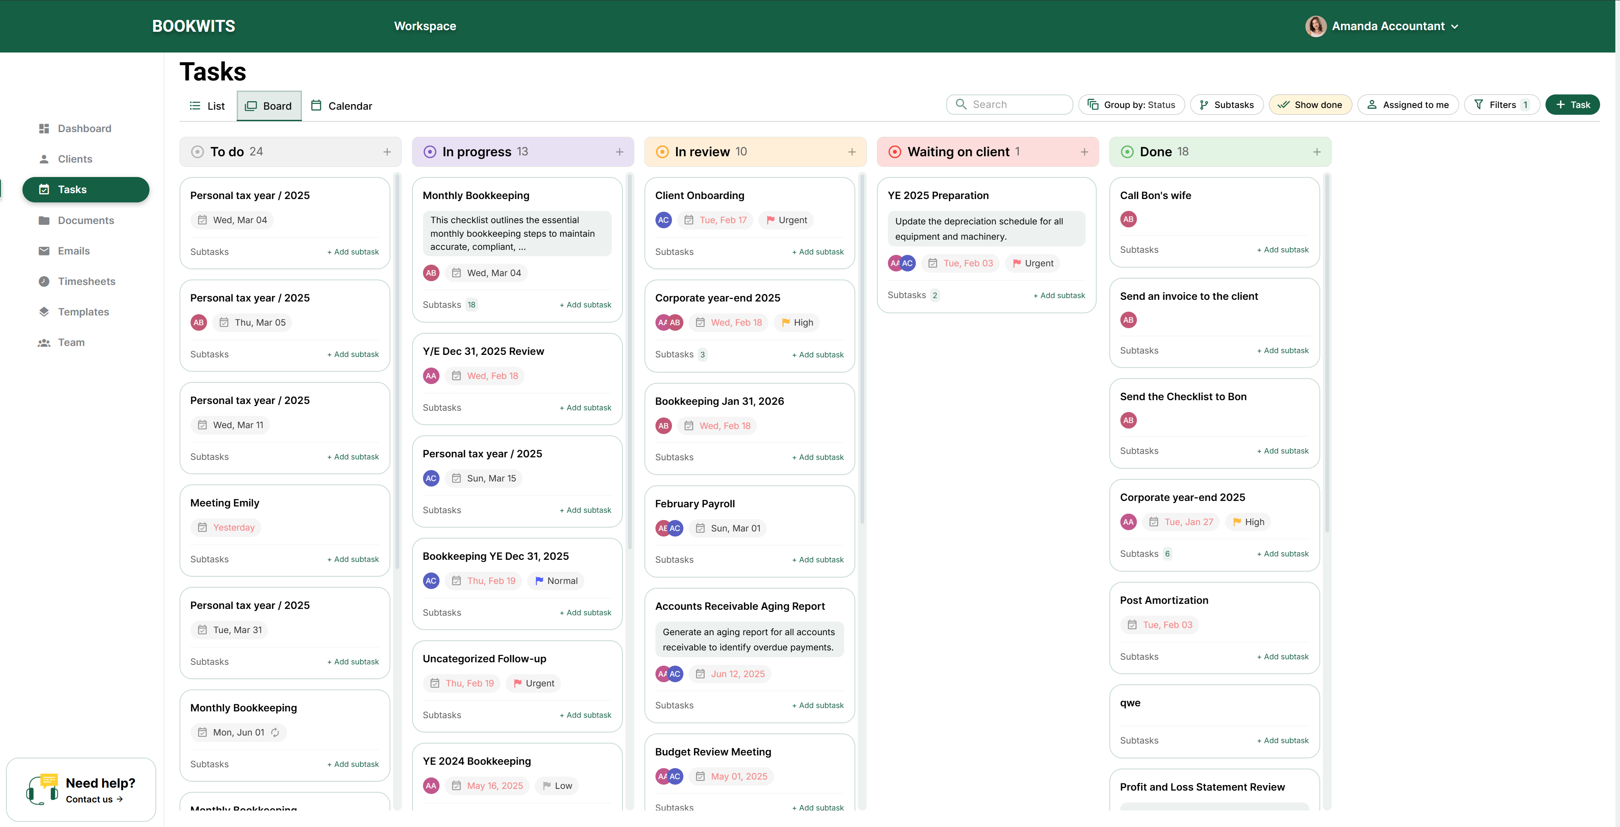Add subtask to YE 2025 Preparation card
The image size is (1620, 827).
tap(1059, 296)
